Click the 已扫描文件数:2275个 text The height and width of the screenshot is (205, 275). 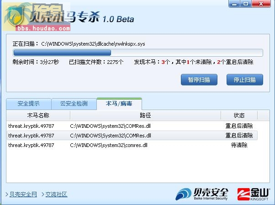pos(96,62)
